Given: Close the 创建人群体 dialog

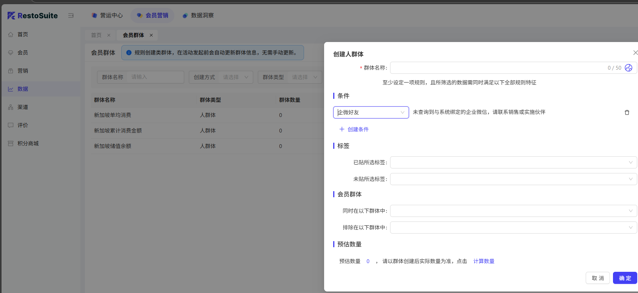Looking at the screenshot, I should click(635, 53).
